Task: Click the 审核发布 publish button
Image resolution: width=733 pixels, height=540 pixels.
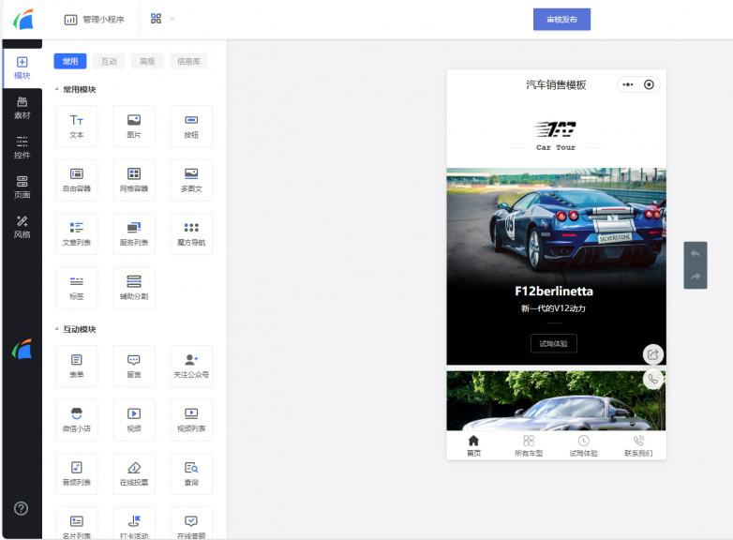Action: (x=561, y=19)
